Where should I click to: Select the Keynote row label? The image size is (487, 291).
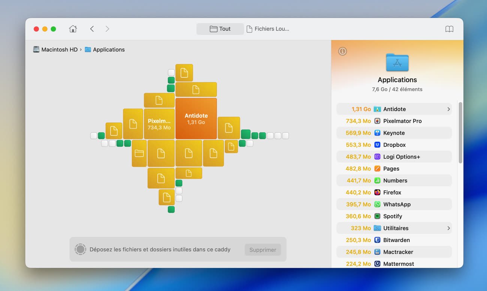click(x=394, y=133)
